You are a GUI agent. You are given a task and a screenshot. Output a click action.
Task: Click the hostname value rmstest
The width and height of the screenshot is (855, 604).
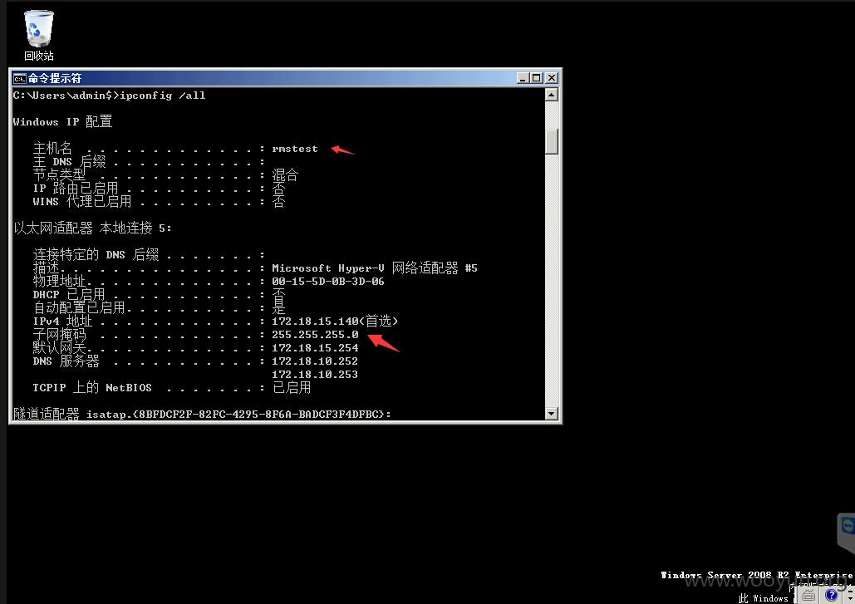(x=294, y=149)
